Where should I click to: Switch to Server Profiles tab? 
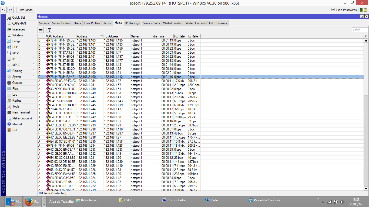[x=61, y=23]
